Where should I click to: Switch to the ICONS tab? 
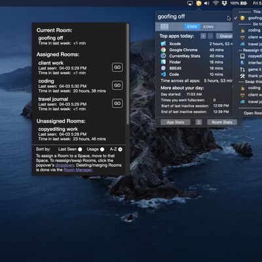click(x=208, y=27)
